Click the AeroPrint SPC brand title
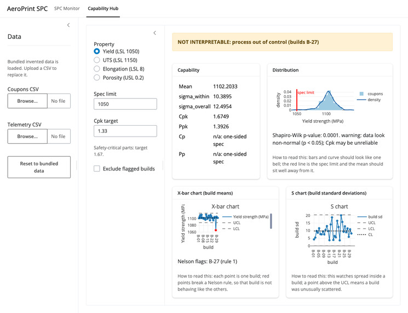The image size is (408, 313). pyautogui.click(x=27, y=9)
